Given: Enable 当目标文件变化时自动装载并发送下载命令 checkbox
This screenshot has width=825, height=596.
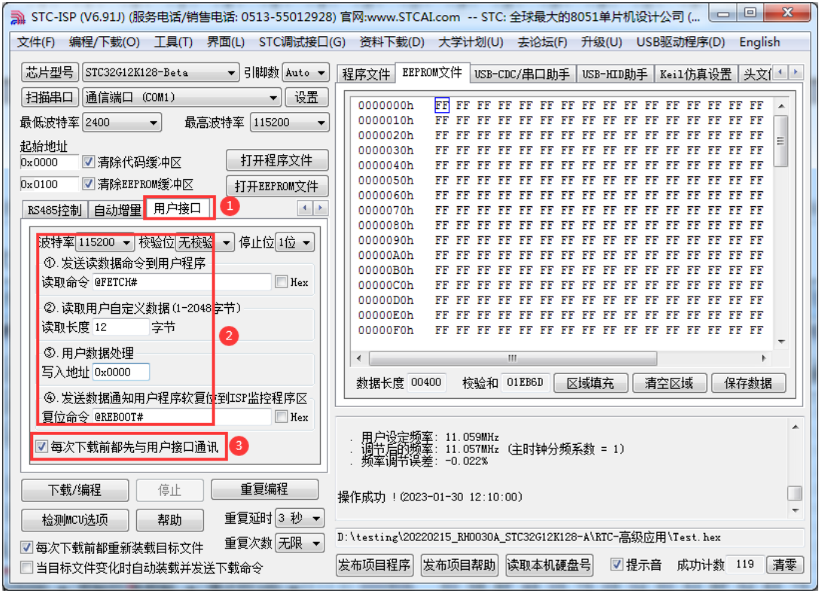Looking at the screenshot, I should tap(26, 567).
